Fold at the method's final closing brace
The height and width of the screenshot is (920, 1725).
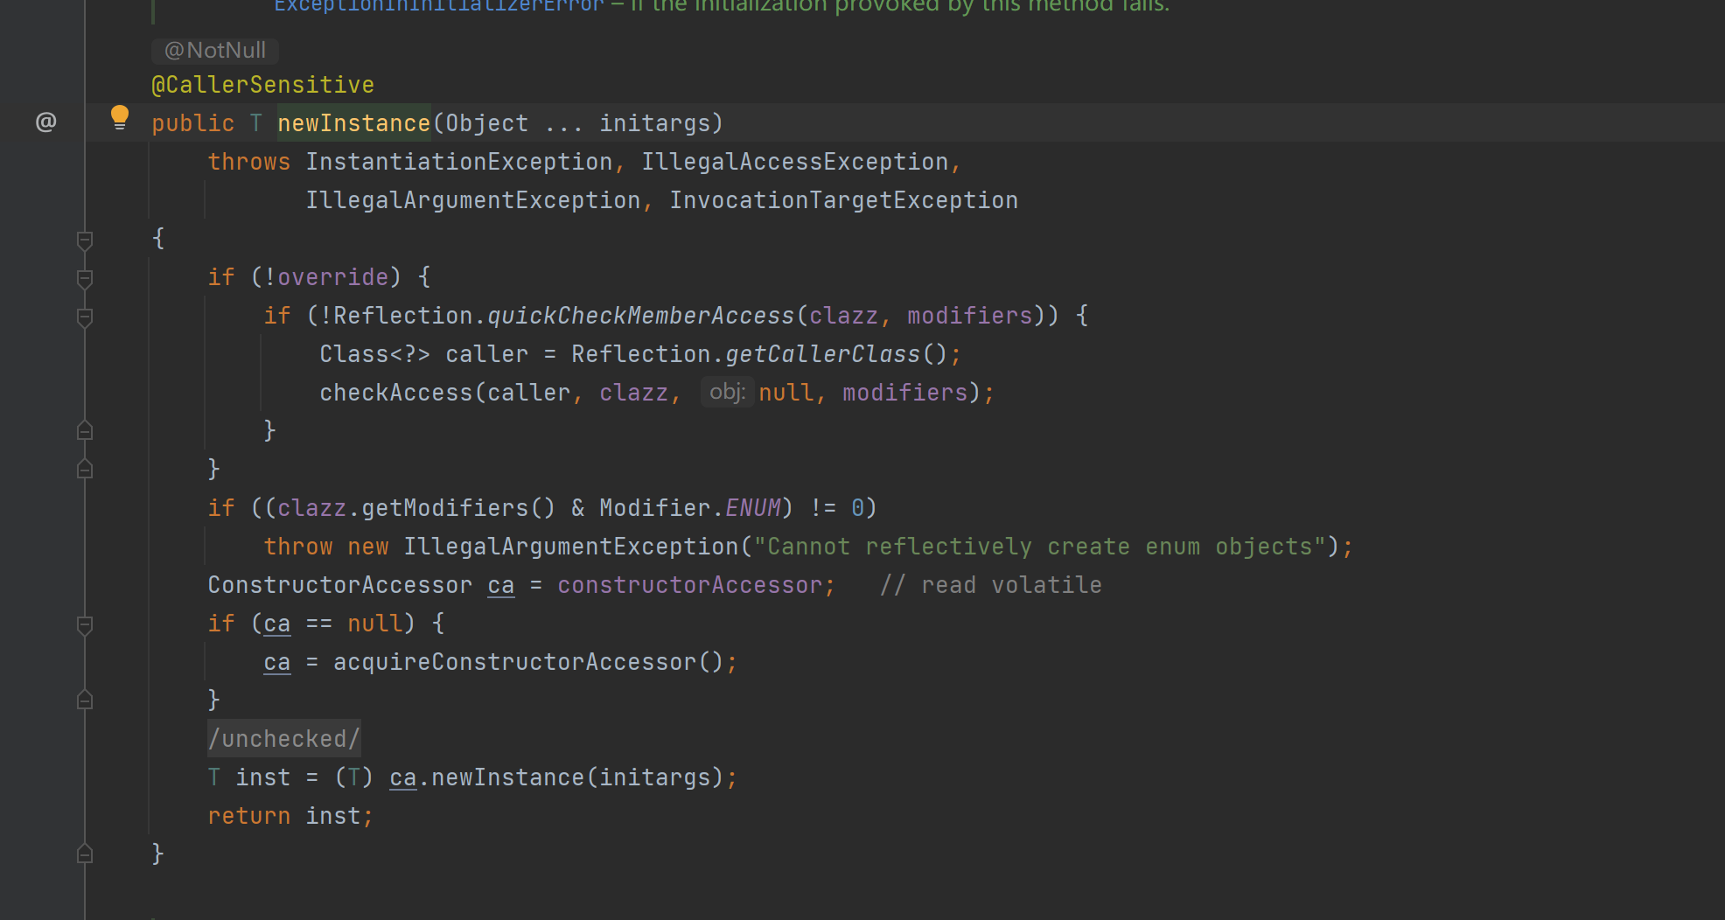[85, 854]
